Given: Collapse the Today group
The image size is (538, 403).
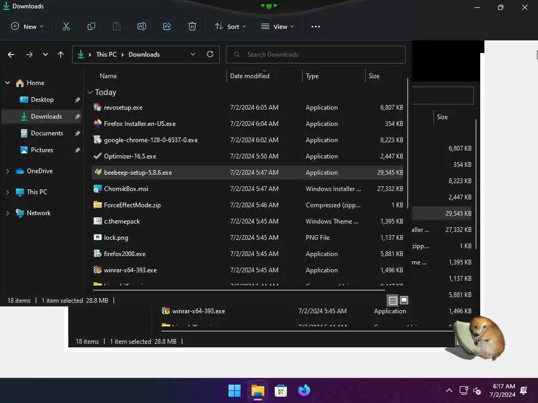Looking at the screenshot, I should [90, 92].
